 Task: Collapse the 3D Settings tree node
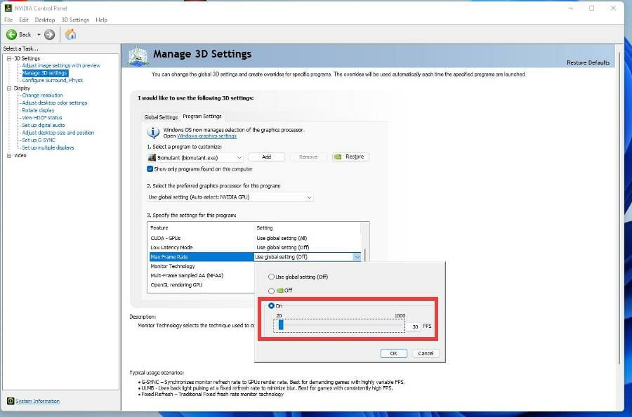tap(9, 58)
